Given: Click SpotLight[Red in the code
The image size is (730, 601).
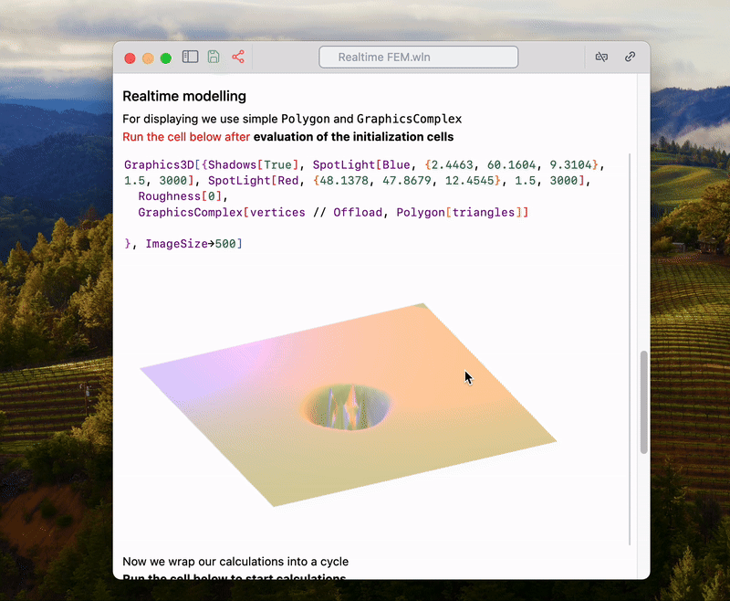Looking at the screenshot, I should [x=254, y=181].
